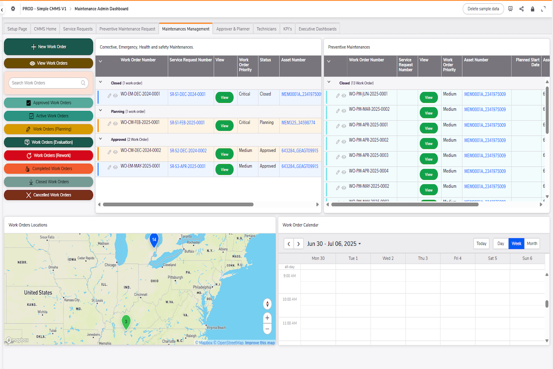Enter fullscreen using the expand icon
The width and height of the screenshot is (553, 369).
coord(543,8)
